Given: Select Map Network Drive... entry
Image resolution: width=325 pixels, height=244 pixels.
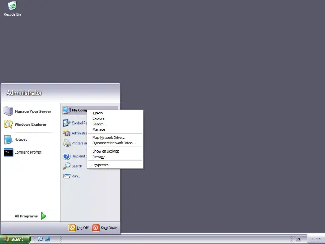Looking at the screenshot, I should [x=115, y=137].
